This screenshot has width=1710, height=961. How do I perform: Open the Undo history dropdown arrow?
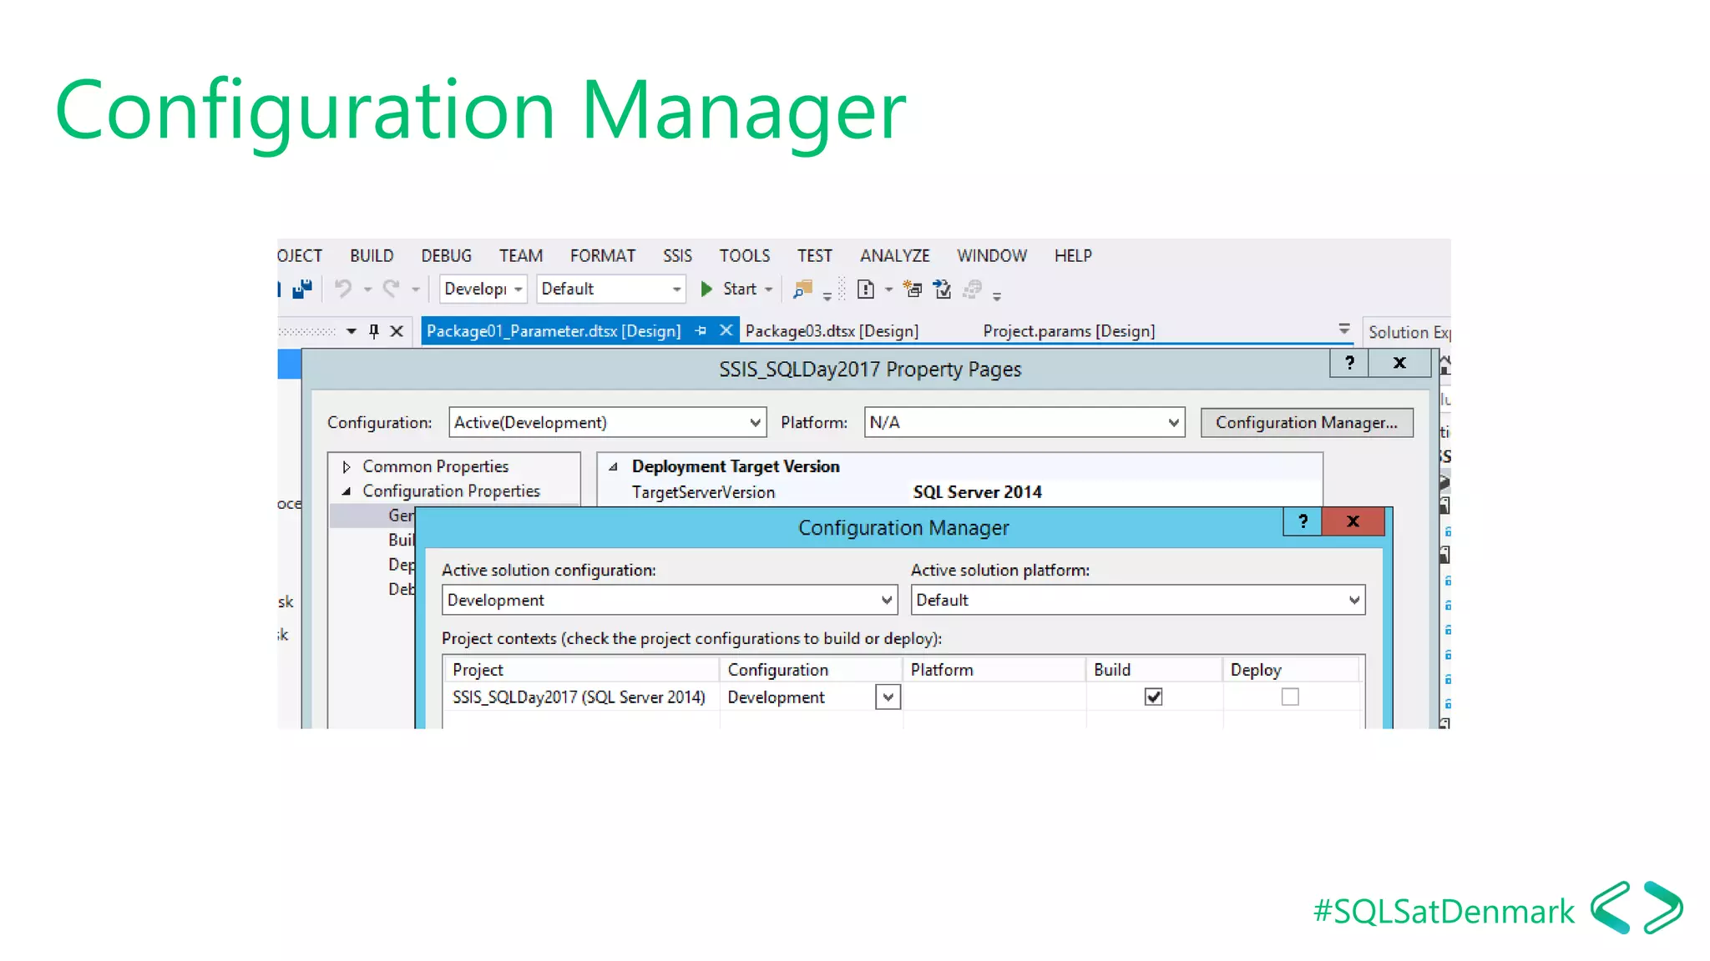click(367, 289)
